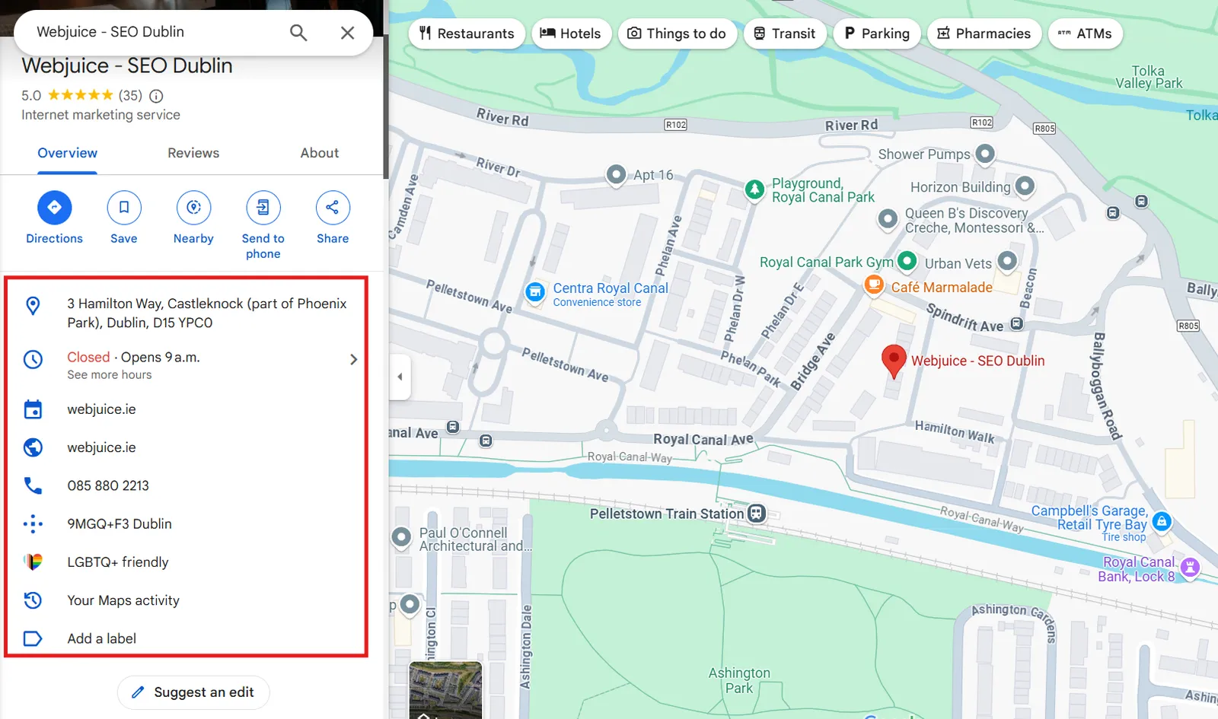Click the Royal Canal Park Gym green marker
The height and width of the screenshot is (719, 1218).
click(907, 261)
